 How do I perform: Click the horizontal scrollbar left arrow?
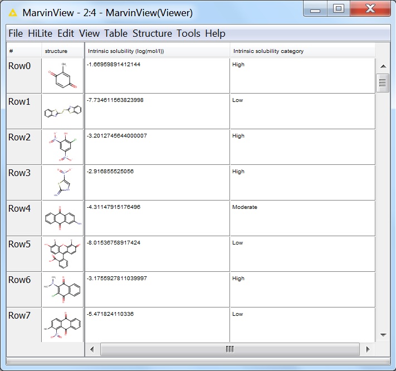(92, 349)
